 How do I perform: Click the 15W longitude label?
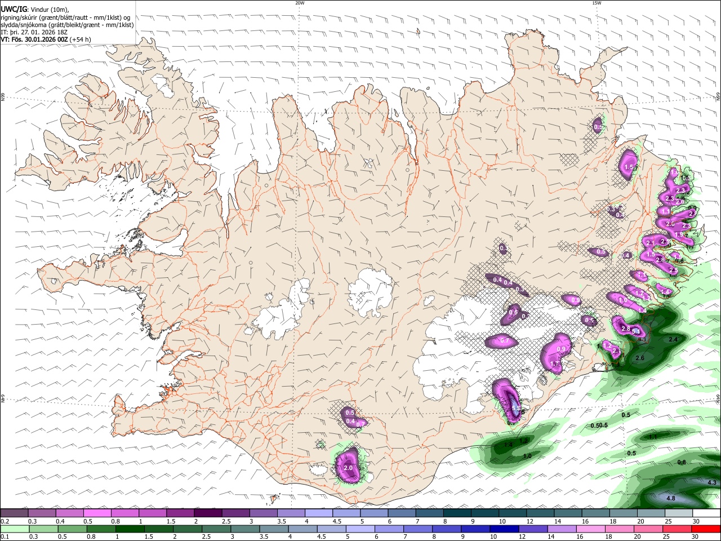click(597, 3)
